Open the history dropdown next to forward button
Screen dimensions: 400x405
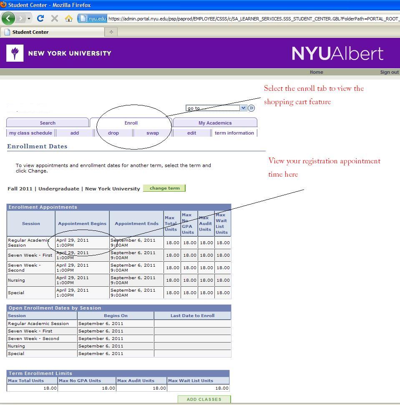(x=29, y=18)
